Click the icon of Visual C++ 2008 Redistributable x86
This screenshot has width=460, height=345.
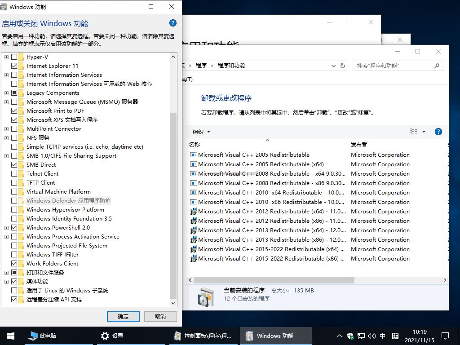193,183
